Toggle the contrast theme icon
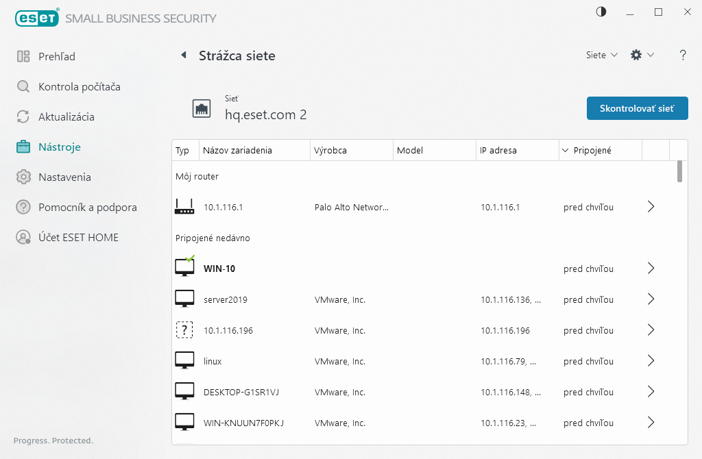 coord(601,12)
